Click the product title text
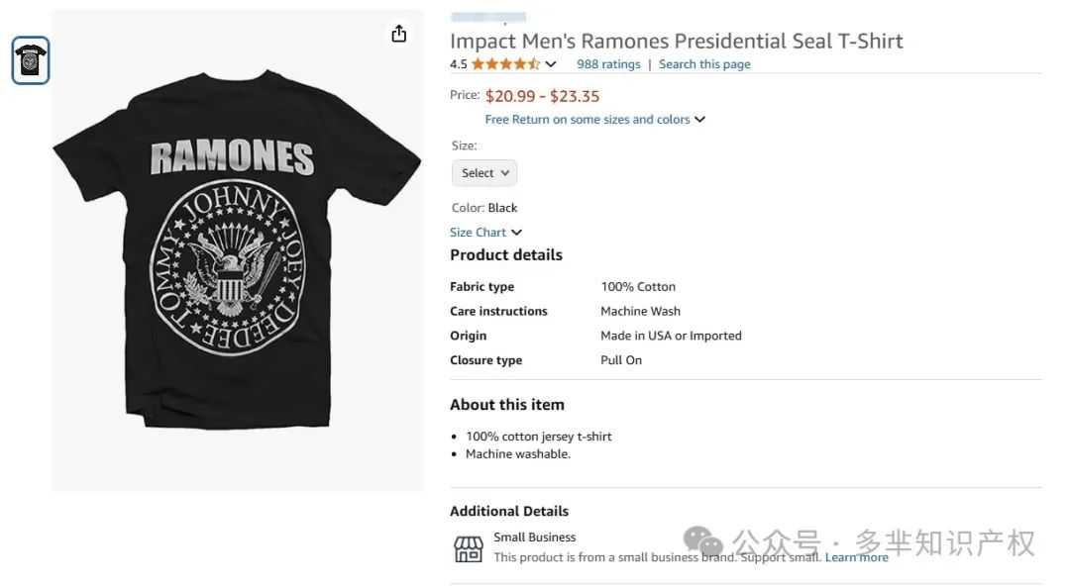Screen dimensions: 1070x586 (677, 41)
